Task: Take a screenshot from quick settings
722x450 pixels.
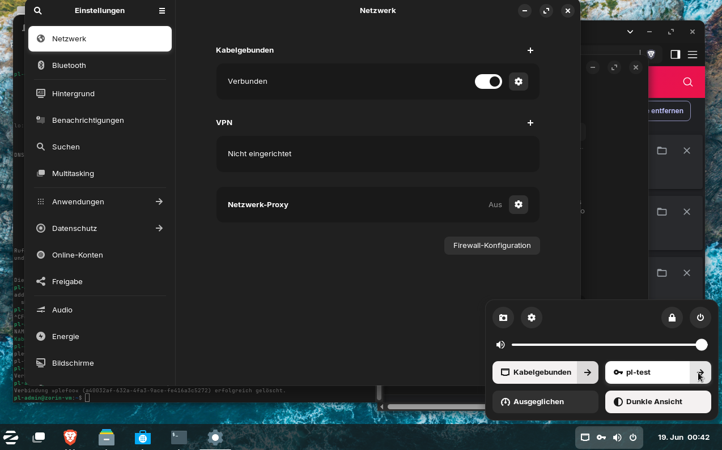Action: 503,318
